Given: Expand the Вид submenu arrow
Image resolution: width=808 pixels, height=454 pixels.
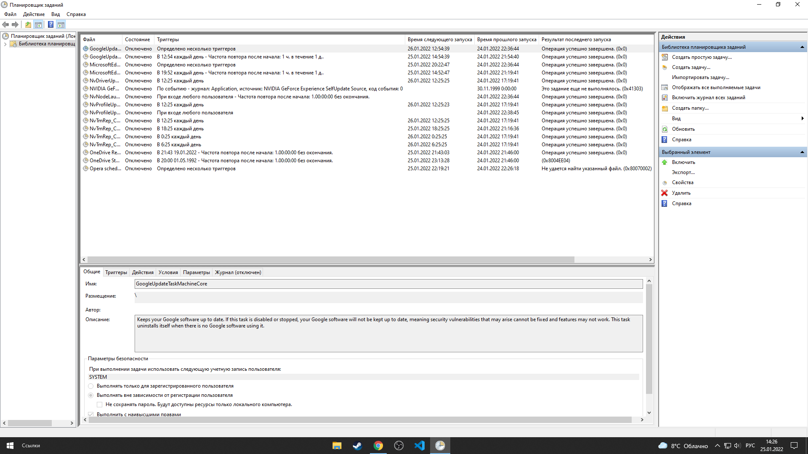Looking at the screenshot, I should 803,119.
